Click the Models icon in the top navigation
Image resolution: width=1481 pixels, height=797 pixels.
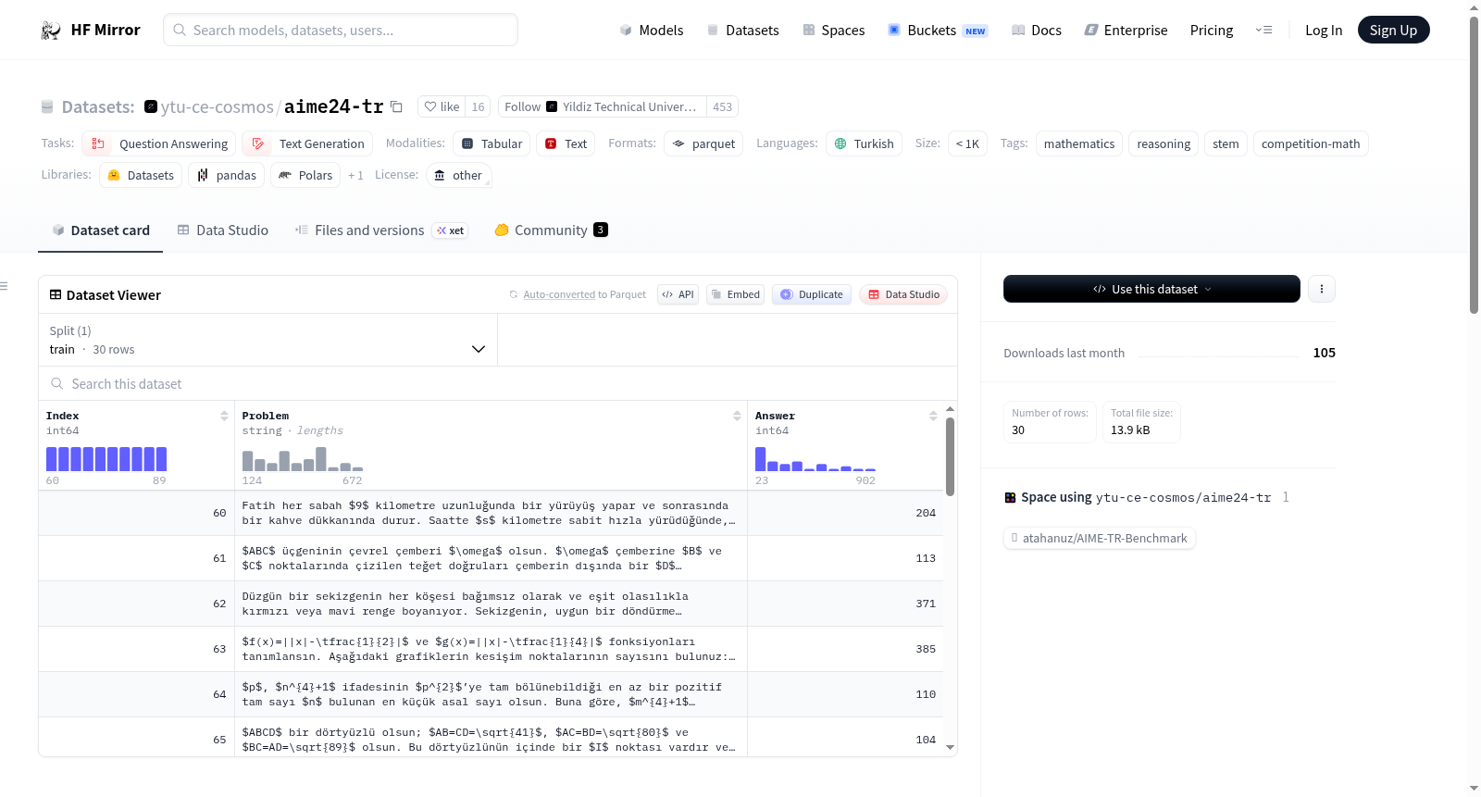click(x=626, y=31)
